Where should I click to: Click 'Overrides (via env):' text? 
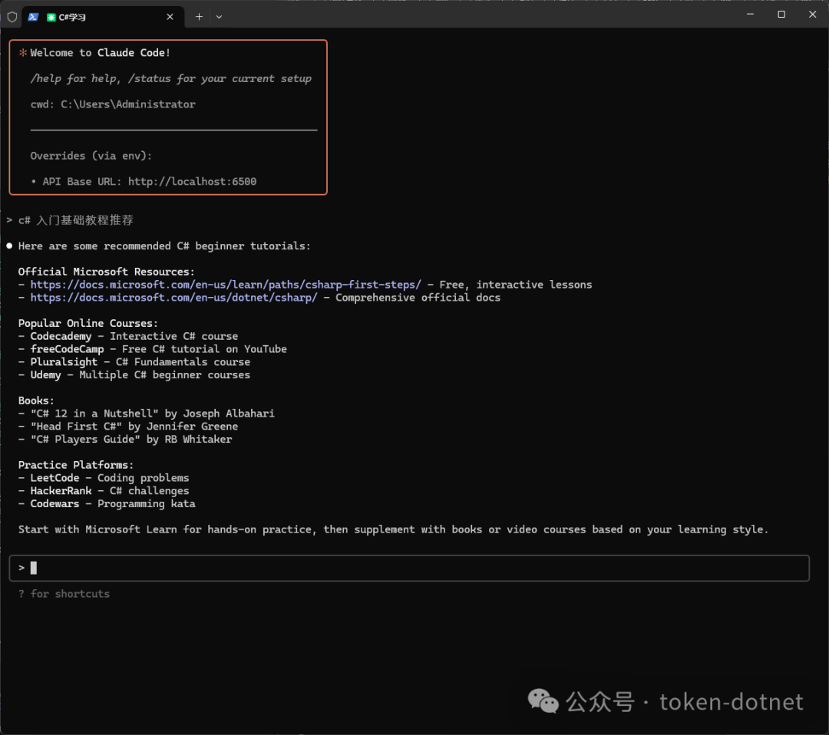click(91, 156)
